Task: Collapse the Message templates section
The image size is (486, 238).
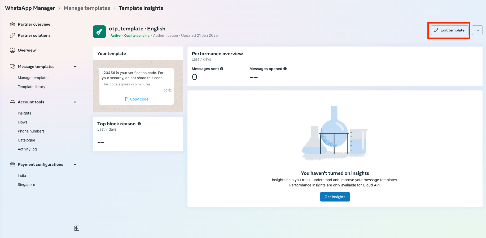Action: (75, 67)
